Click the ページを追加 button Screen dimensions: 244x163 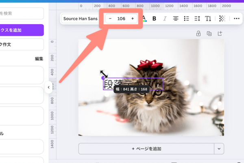(x=146, y=149)
